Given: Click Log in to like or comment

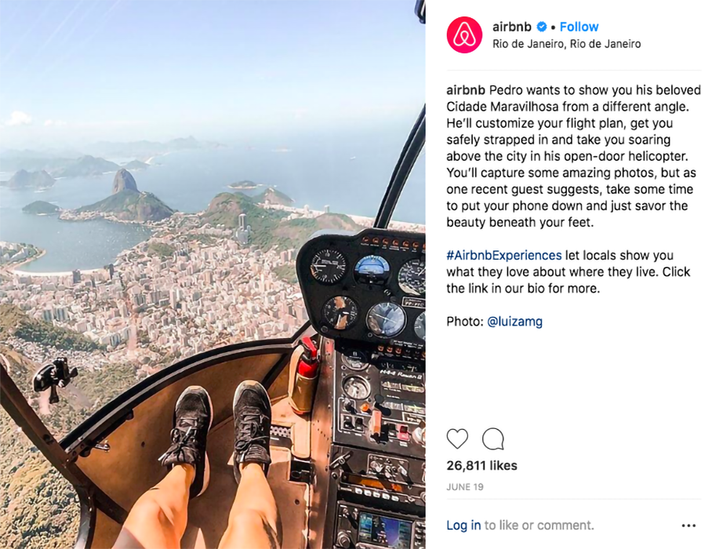Looking at the screenshot, I should (x=463, y=525).
